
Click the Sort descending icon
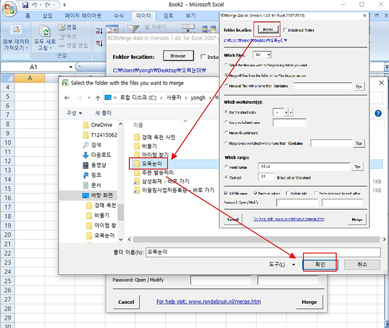point(99,43)
